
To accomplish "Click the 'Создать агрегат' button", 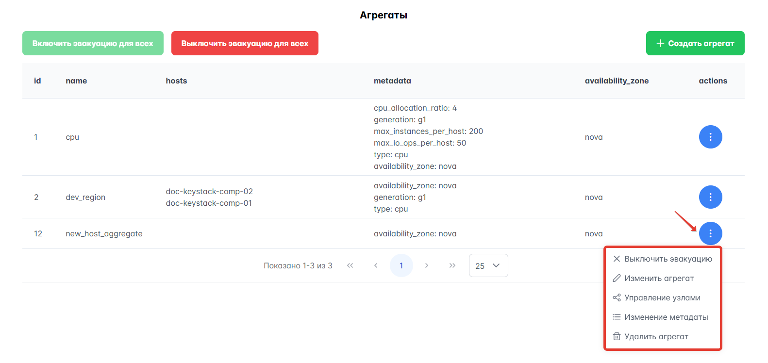I will (695, 43).
